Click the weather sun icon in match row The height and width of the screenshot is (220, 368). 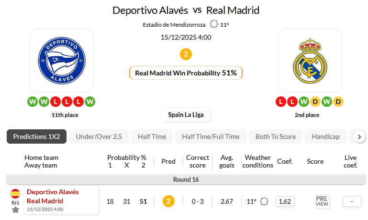coord(264,201)
